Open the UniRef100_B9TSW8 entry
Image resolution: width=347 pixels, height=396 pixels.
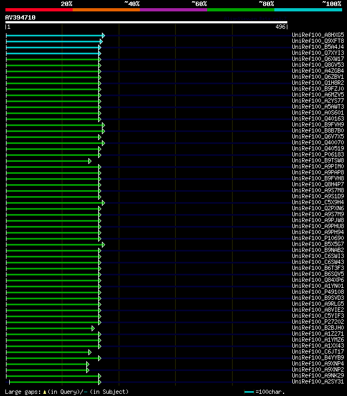(318, 160)
